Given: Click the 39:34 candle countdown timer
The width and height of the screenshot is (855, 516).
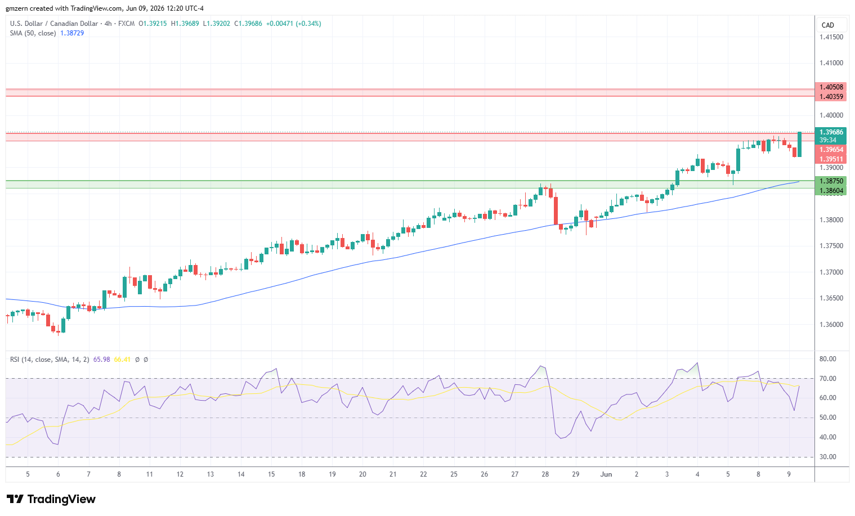Looking at the screenshot, I should tap(828, 141).
